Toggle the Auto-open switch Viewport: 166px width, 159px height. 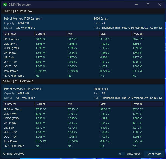tap(122, 154)
